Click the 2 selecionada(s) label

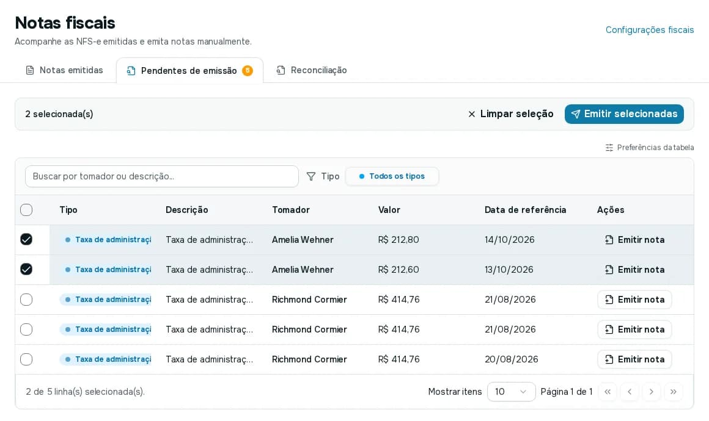point(59,114)
